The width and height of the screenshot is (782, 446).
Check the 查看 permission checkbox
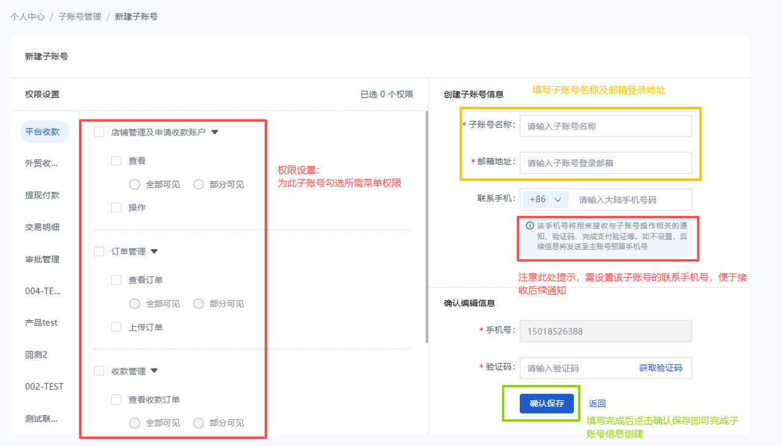pos(116,160)
